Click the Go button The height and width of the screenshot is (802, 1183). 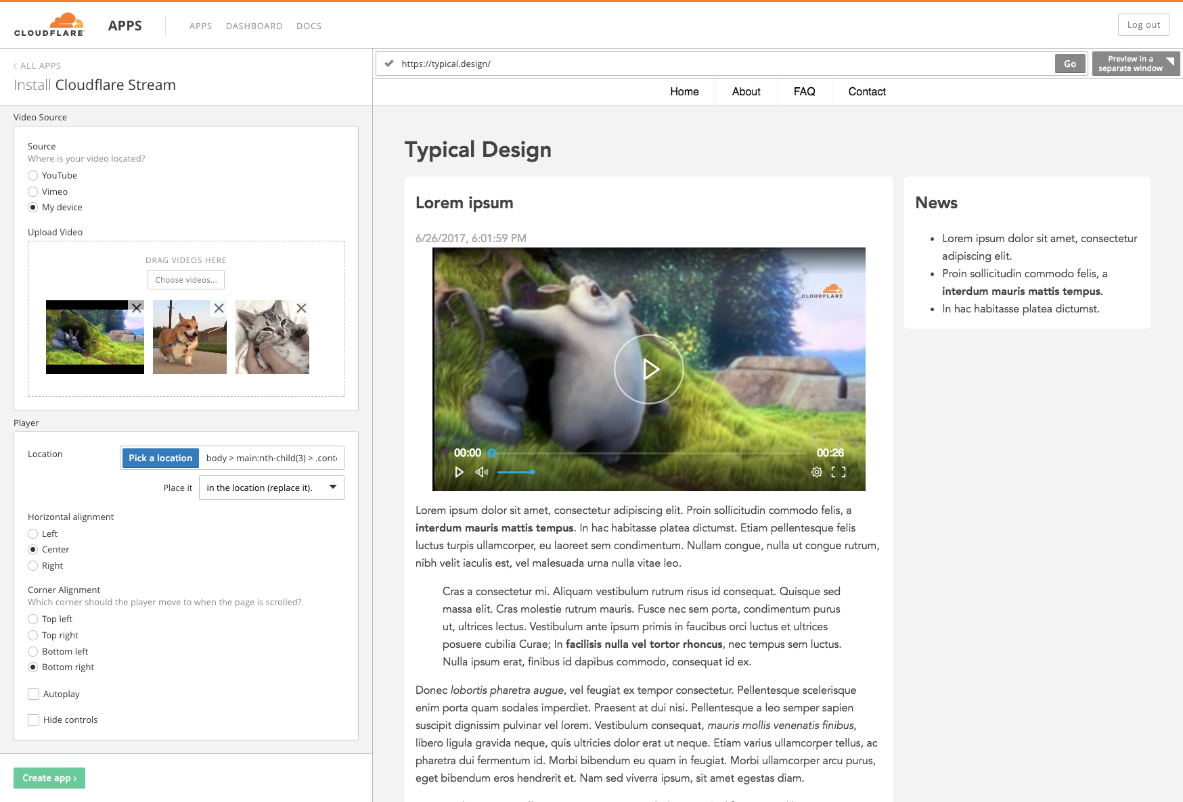pyautogui.click(x=1070, y=64)
